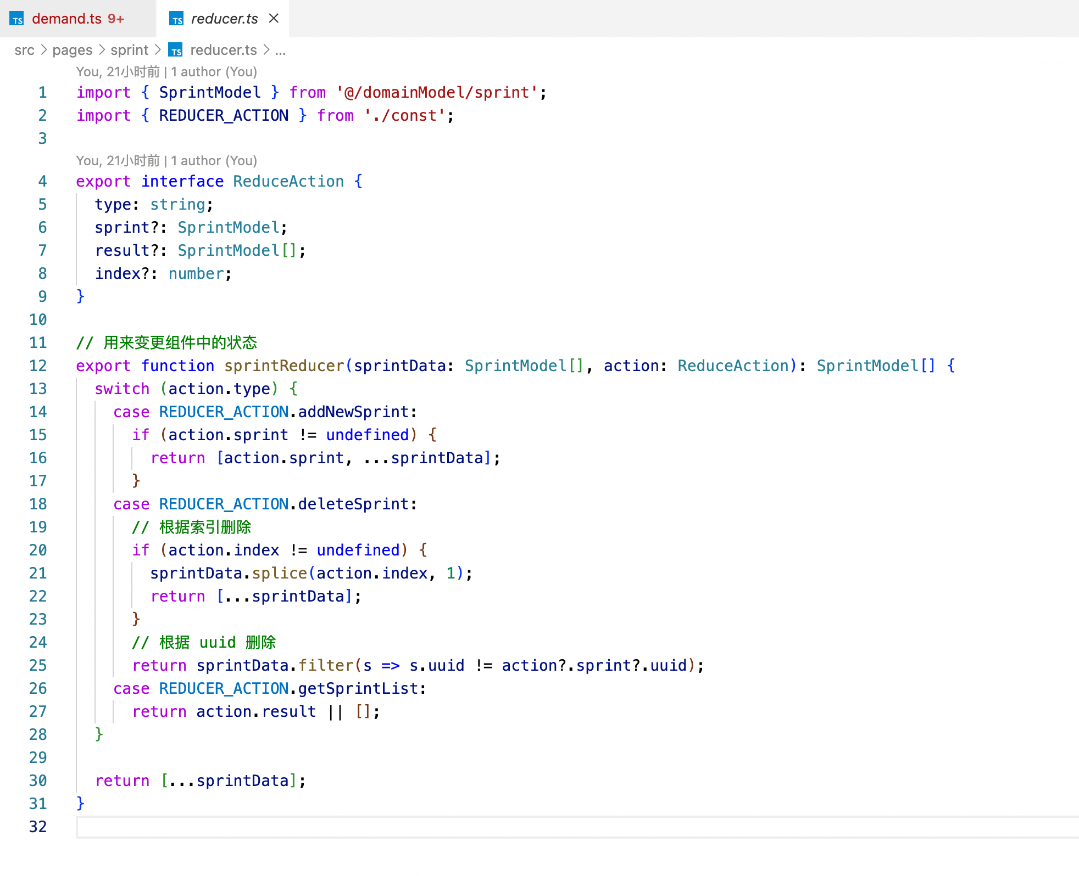Click the 'ReduceAction' interface name on line 4

[x=288, y=181]
